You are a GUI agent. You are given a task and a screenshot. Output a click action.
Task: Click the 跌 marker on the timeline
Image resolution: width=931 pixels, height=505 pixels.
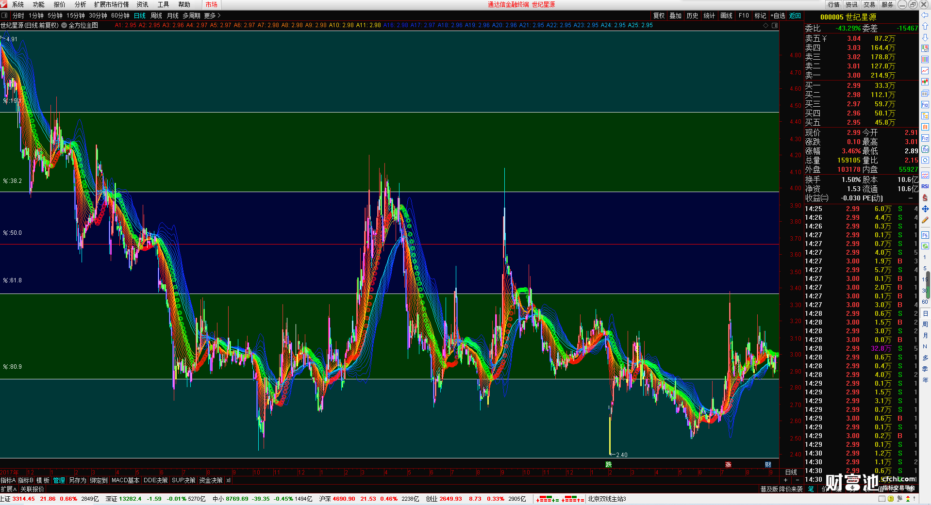point(609,464)
